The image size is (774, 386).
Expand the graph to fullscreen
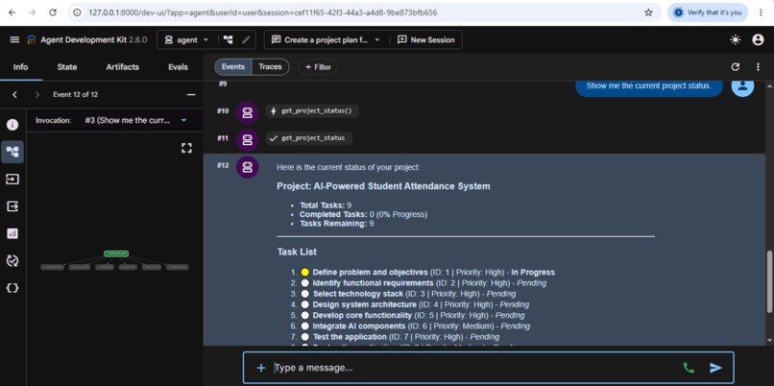tap(186, 148)
